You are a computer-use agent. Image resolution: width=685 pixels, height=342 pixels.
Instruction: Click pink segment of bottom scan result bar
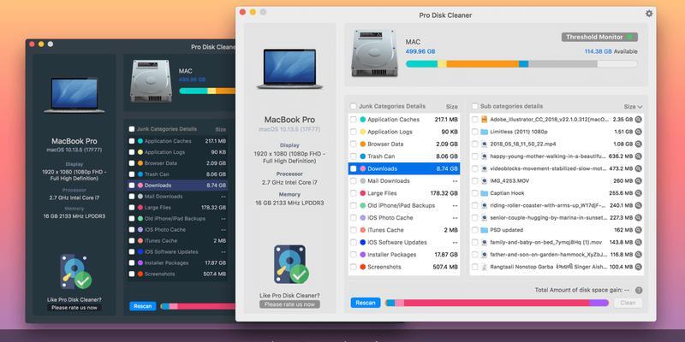coord(497,303)
